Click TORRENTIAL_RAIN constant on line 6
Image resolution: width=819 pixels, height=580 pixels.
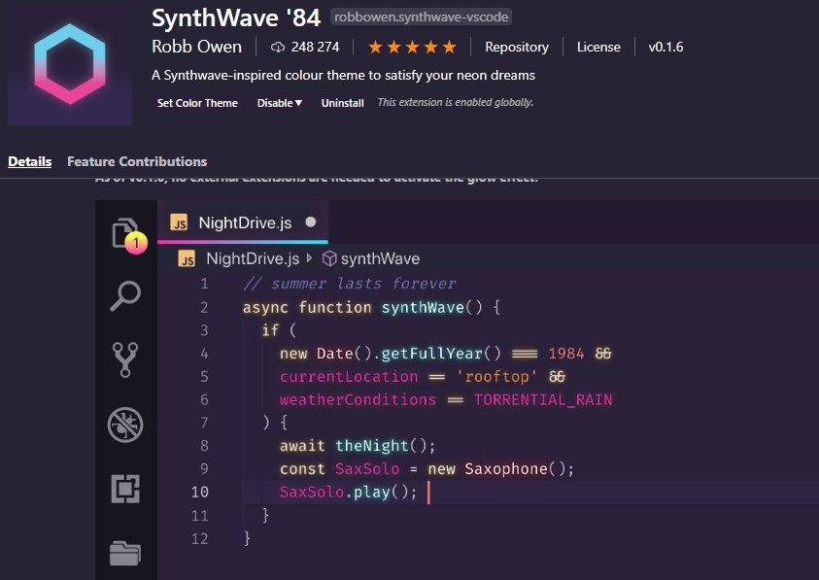(x=543, y=399)
